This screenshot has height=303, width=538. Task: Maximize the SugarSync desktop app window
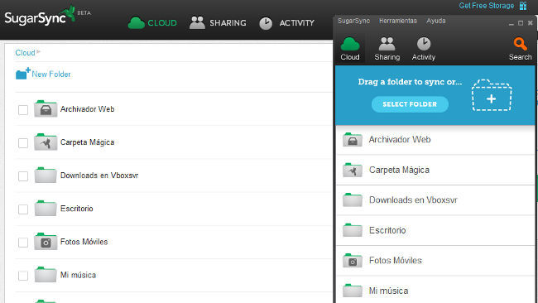521,23
